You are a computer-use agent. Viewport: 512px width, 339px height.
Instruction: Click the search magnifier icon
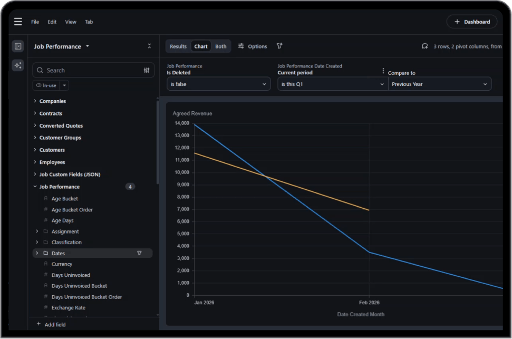point(40,70)
